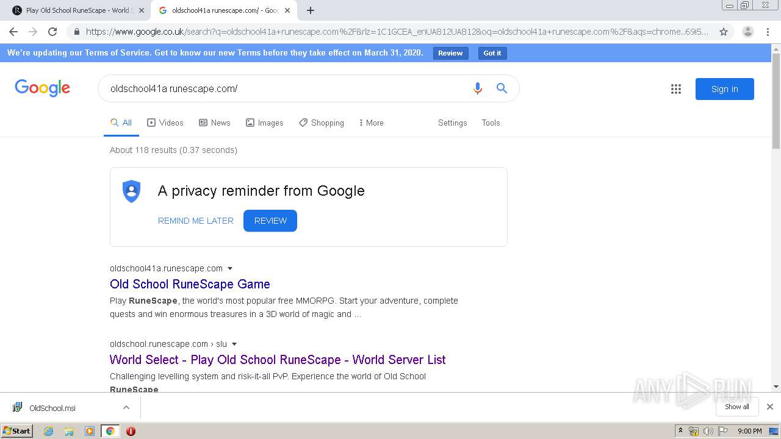Expand OldSchool.msi download options chevron

coord(126,407)
